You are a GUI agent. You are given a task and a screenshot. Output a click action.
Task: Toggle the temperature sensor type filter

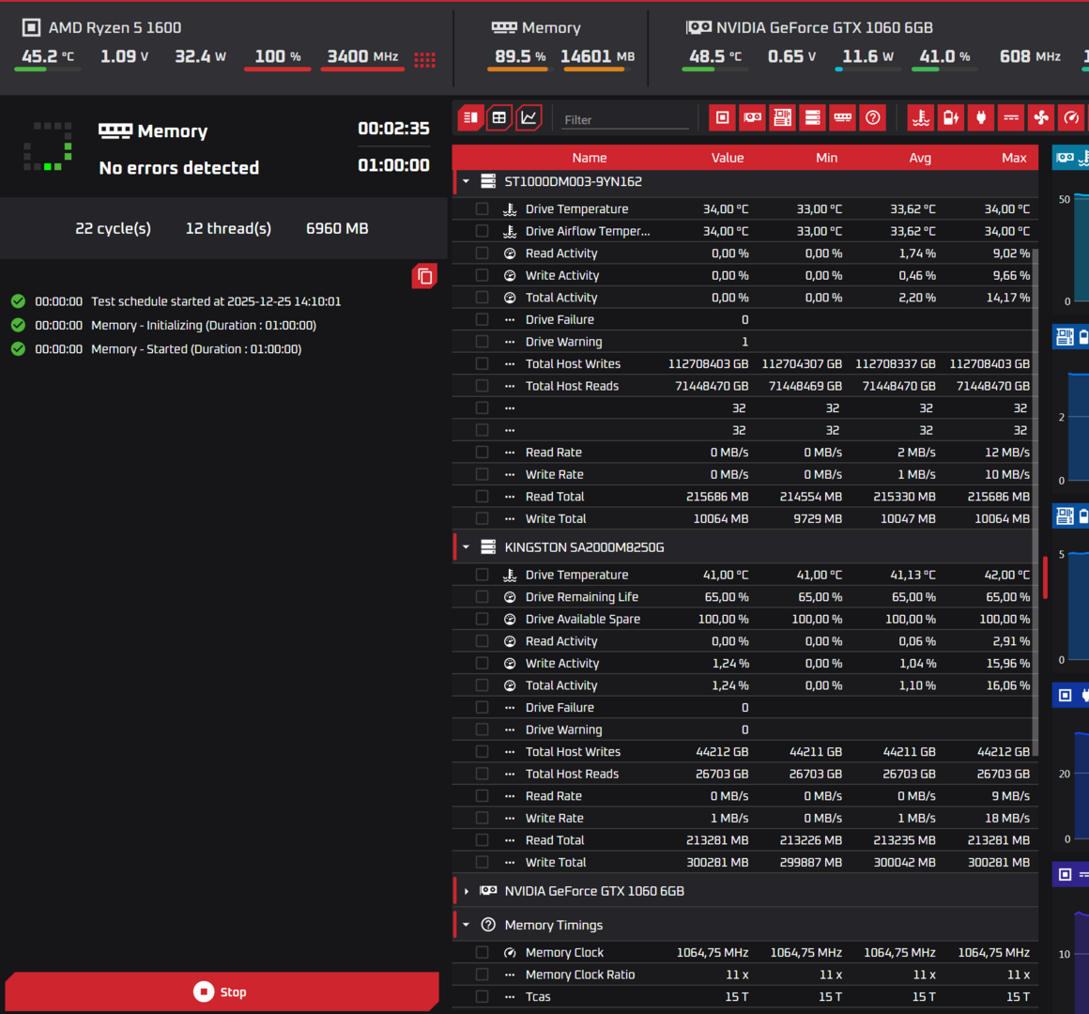coord(921,117)
